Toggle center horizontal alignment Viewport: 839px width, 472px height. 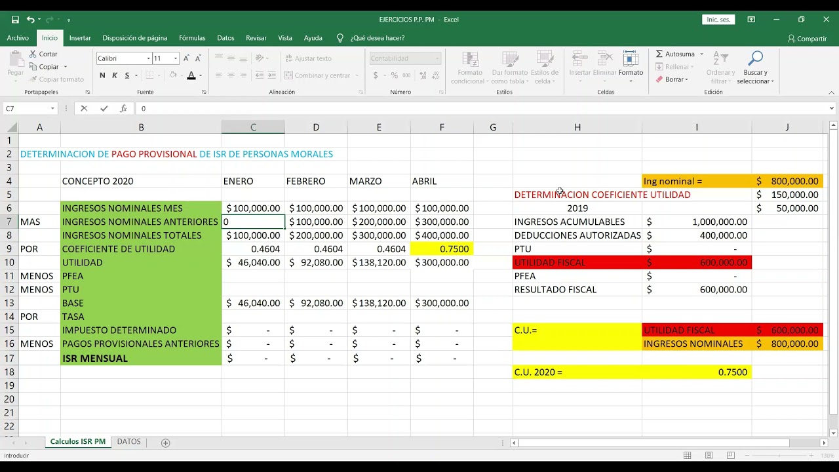(231, 75)
